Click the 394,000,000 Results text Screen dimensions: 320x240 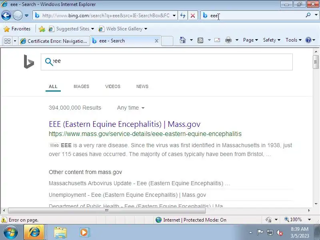pyautogui.click(x=75, y=108)
